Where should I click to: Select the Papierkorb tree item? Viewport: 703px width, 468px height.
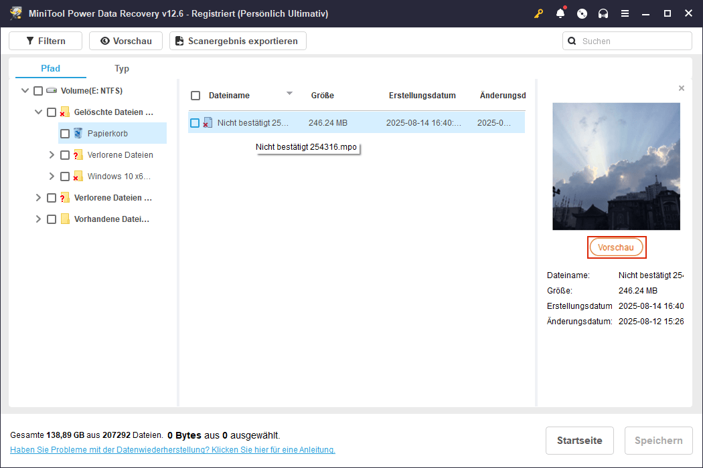(112, 134)
